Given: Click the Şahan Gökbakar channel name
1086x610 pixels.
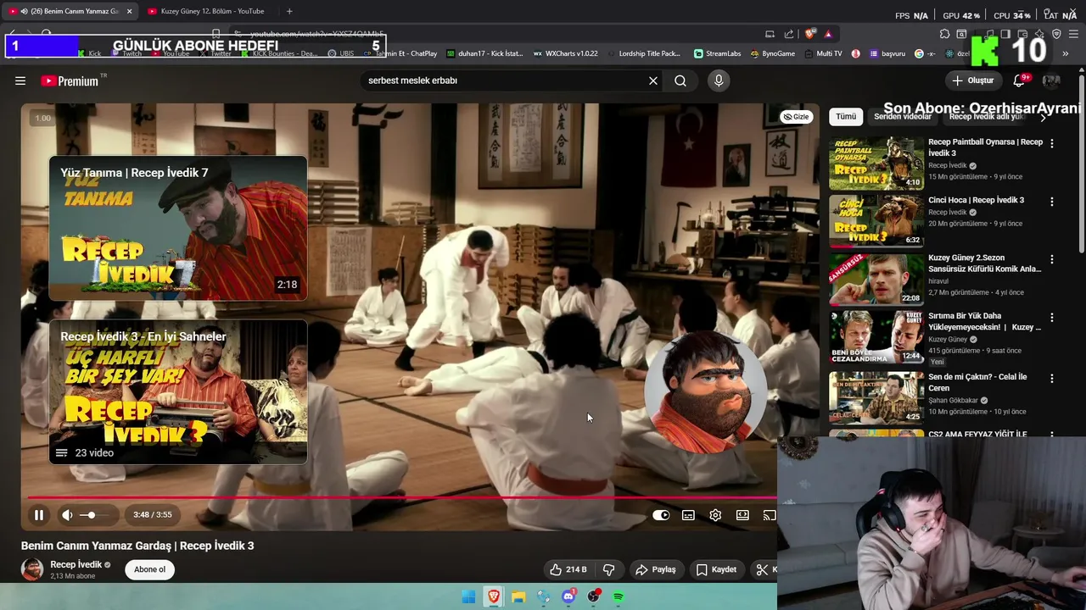Looking at the screenshot, I should 953,401.
